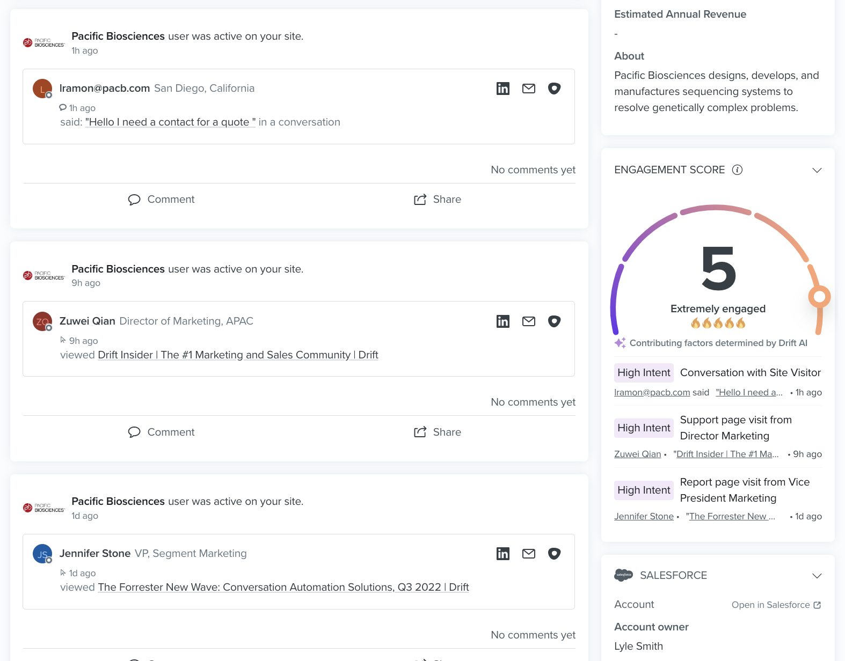Click Zuwei Qian link in engagement factors
The image size is (845, 661).
pyautogui.click(x=638, y=454)
